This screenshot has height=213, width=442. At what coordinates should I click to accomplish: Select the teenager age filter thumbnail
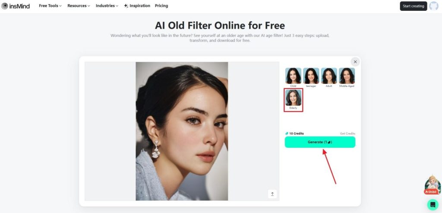[311, 76]
